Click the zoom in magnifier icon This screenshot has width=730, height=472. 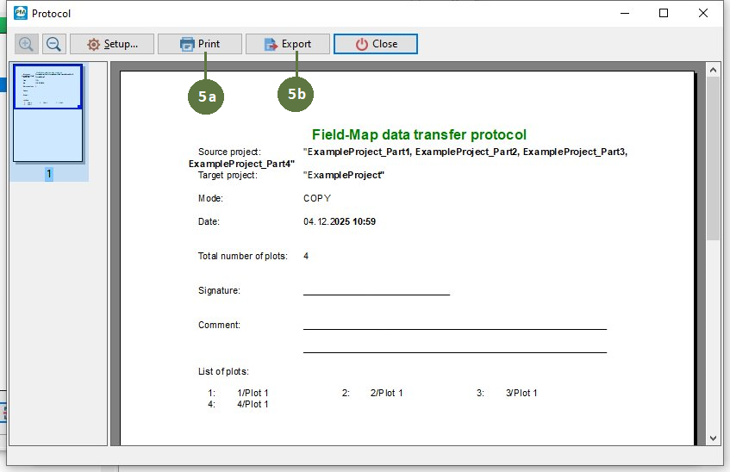pyautogui.click(x=26, y=44)
